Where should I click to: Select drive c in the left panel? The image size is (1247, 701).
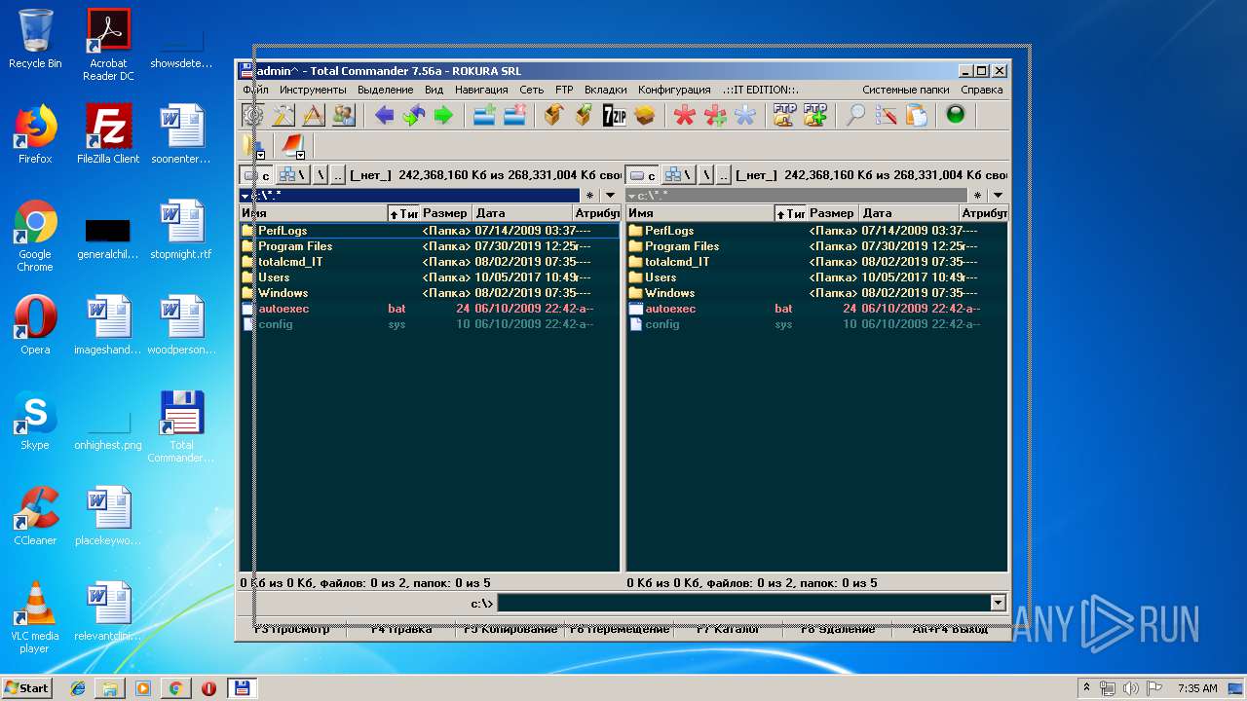point(257,175)
